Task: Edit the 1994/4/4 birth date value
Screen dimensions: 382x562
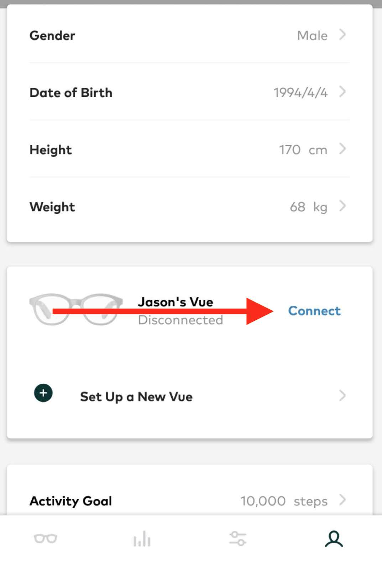Action: tap(300, 93)
